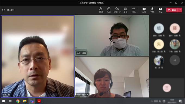Share screen content
Screen dimensions: 185x104
(x=160, y=10)
